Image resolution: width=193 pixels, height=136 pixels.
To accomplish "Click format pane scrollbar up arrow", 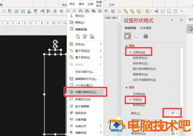I will (x=181, y=46).
